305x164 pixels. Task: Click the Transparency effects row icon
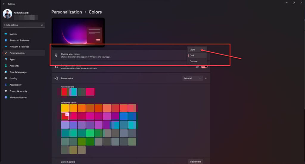56,67
